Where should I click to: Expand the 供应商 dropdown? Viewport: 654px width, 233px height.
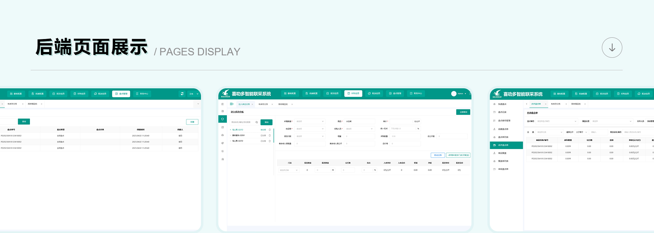(x=310, y=129)
